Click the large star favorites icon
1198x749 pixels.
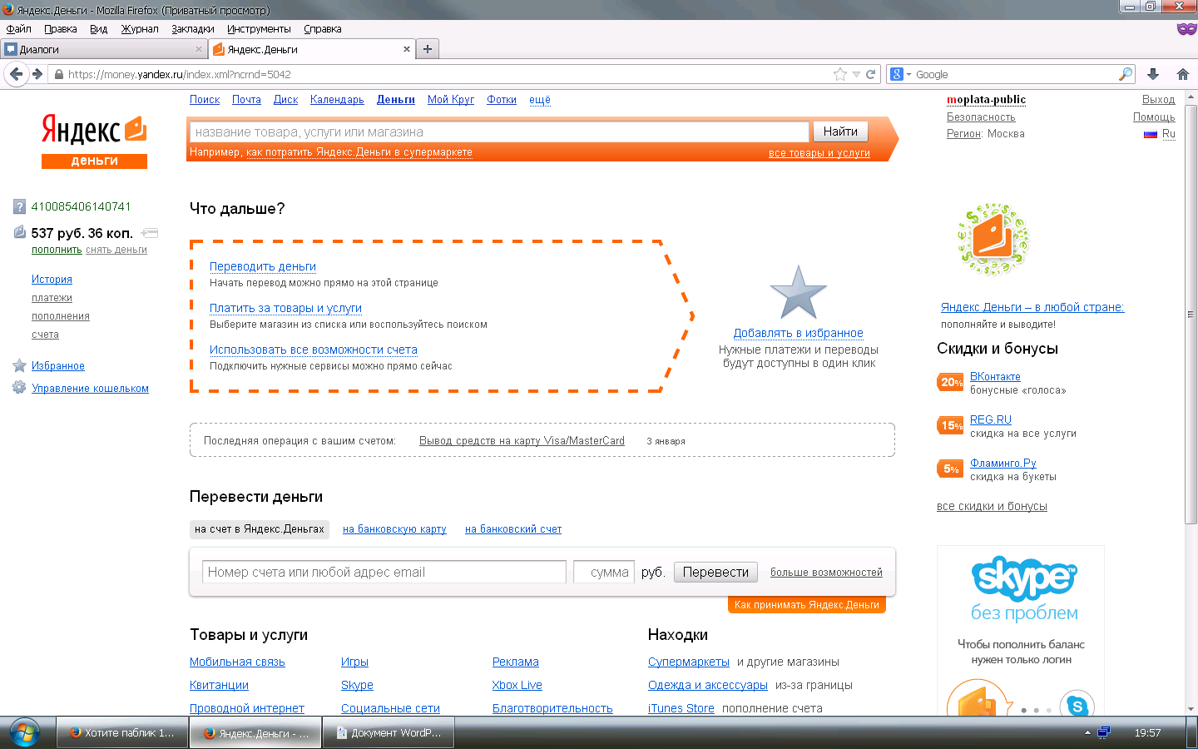point(799,293)
